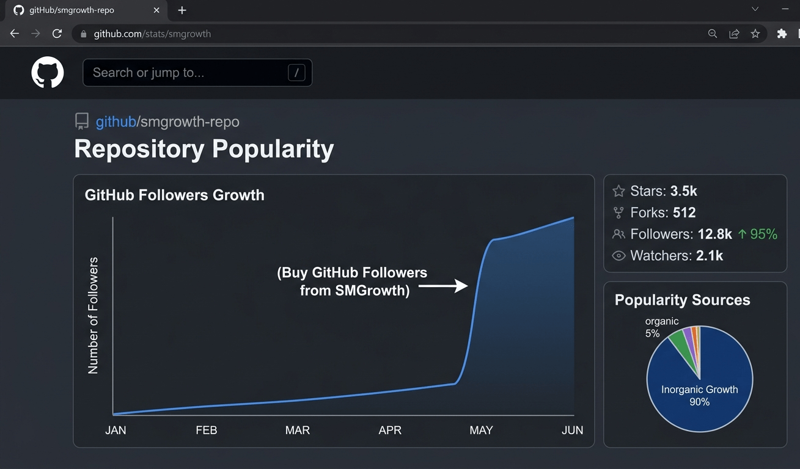Click the slash shortcut key icon in search

(x=296, y=73)
